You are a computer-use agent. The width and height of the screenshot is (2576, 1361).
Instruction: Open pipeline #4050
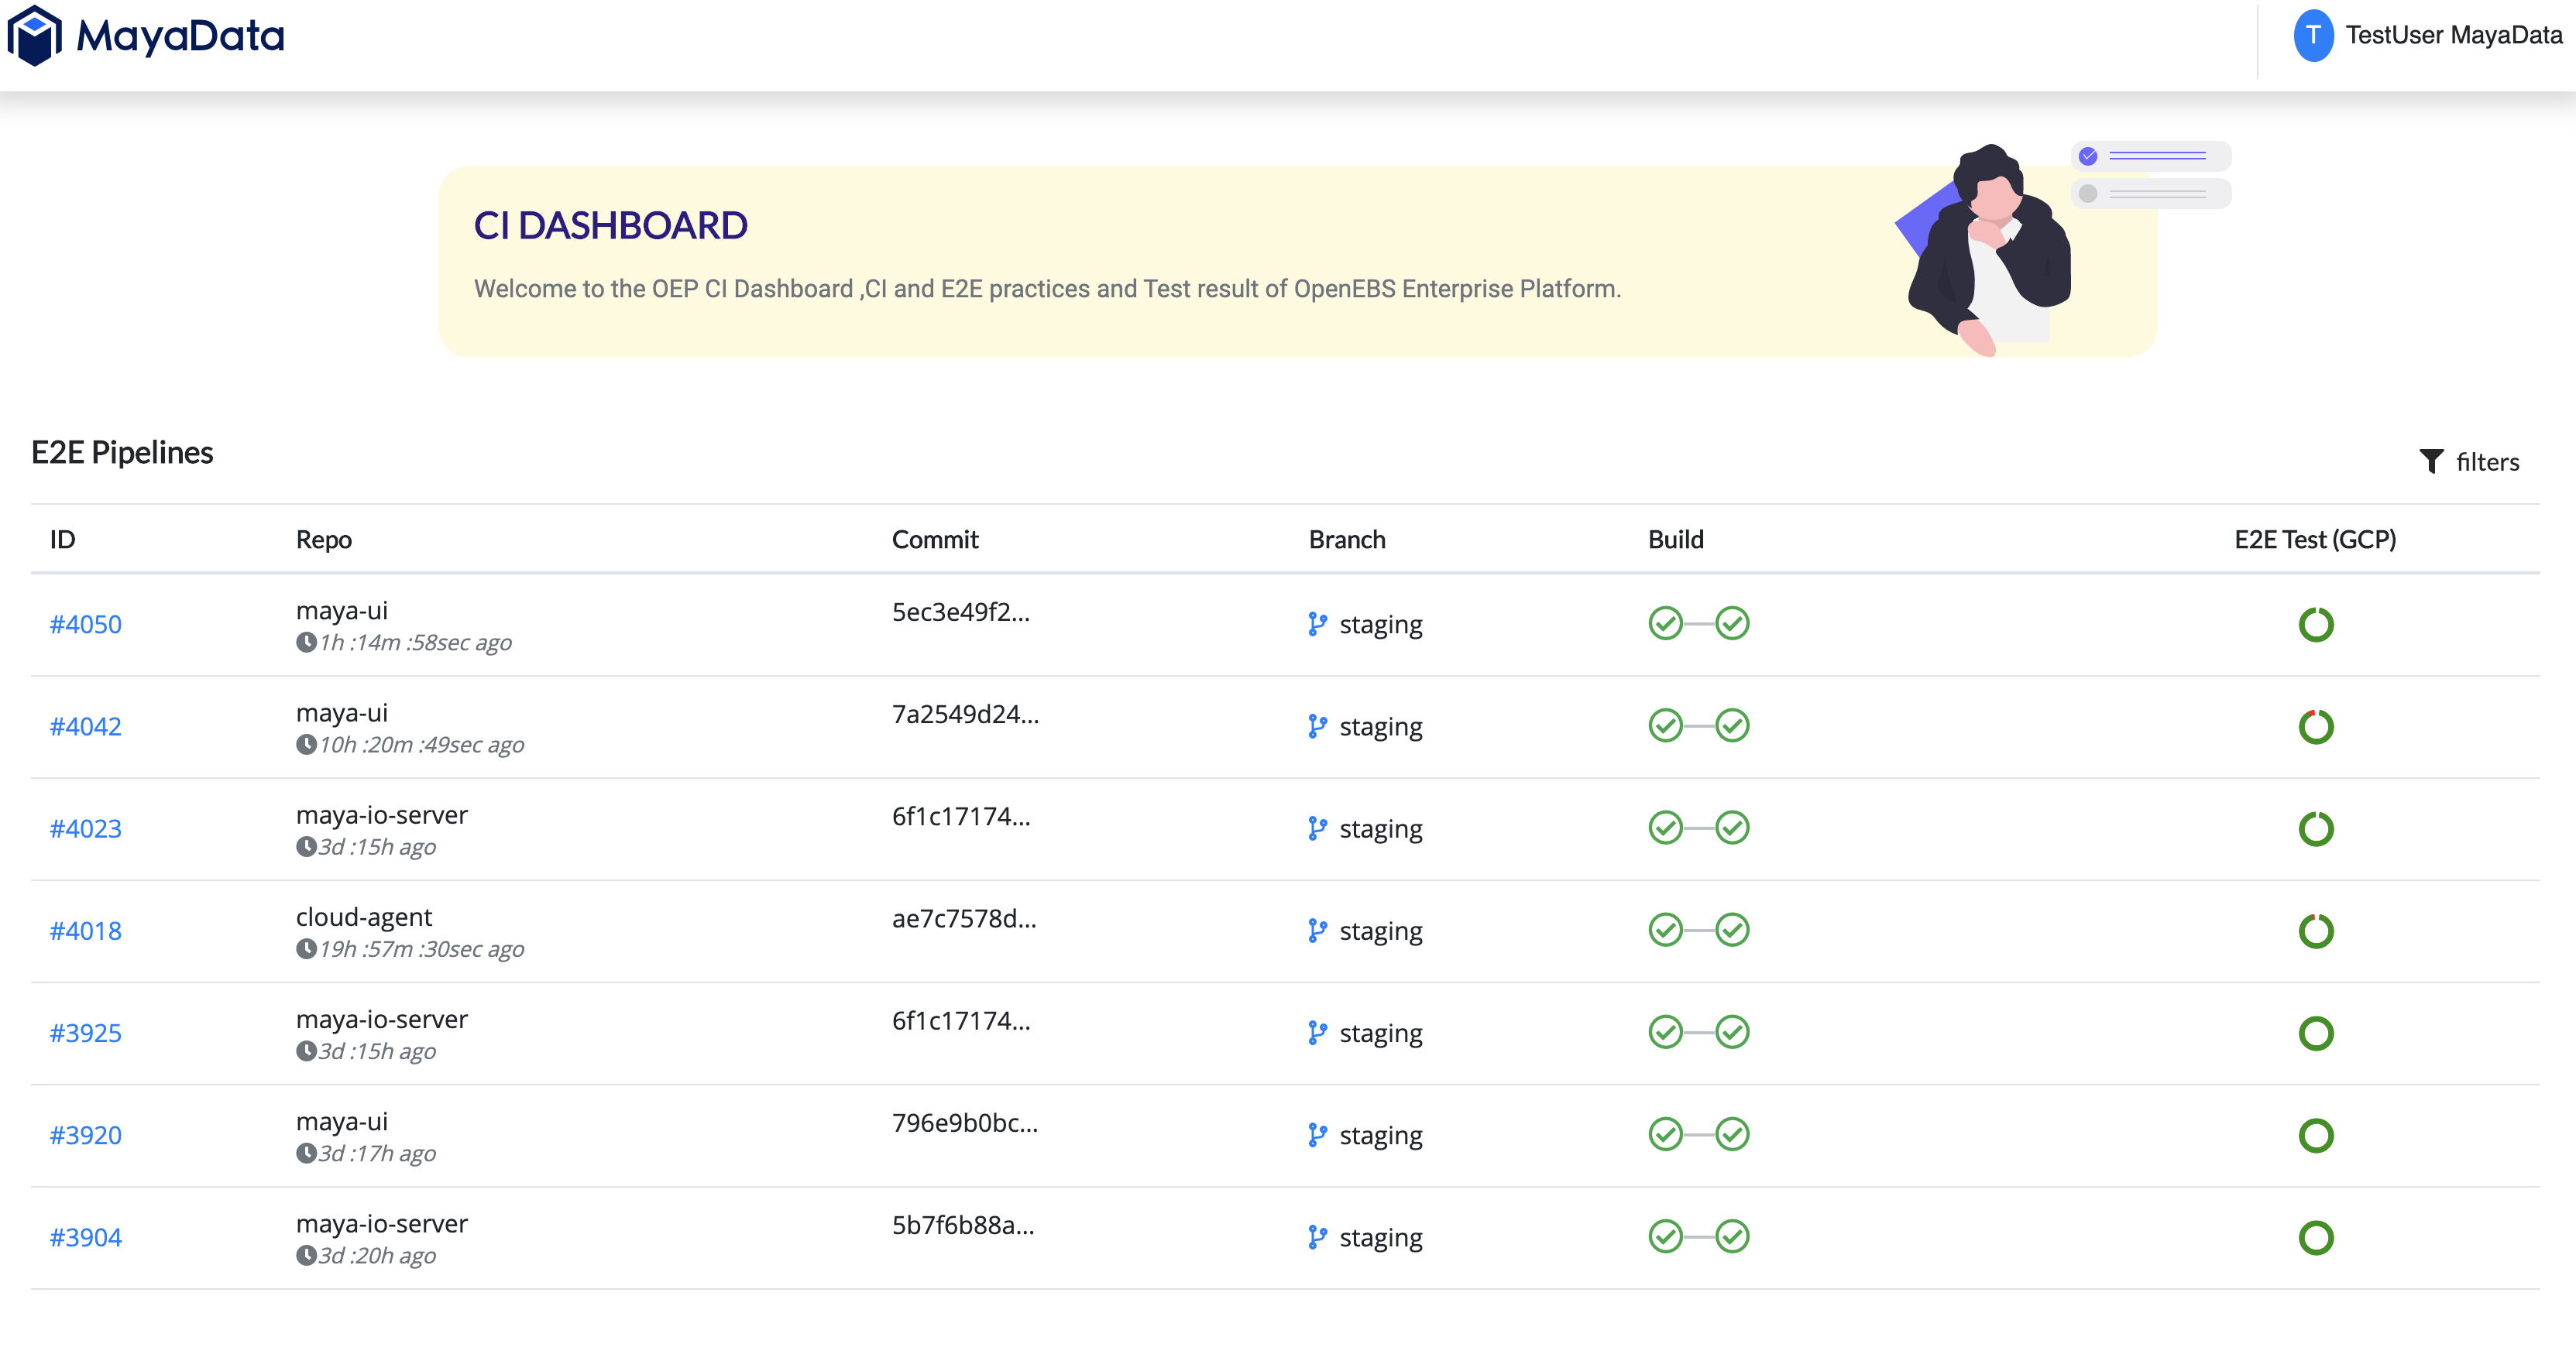[x=86, y=625]
